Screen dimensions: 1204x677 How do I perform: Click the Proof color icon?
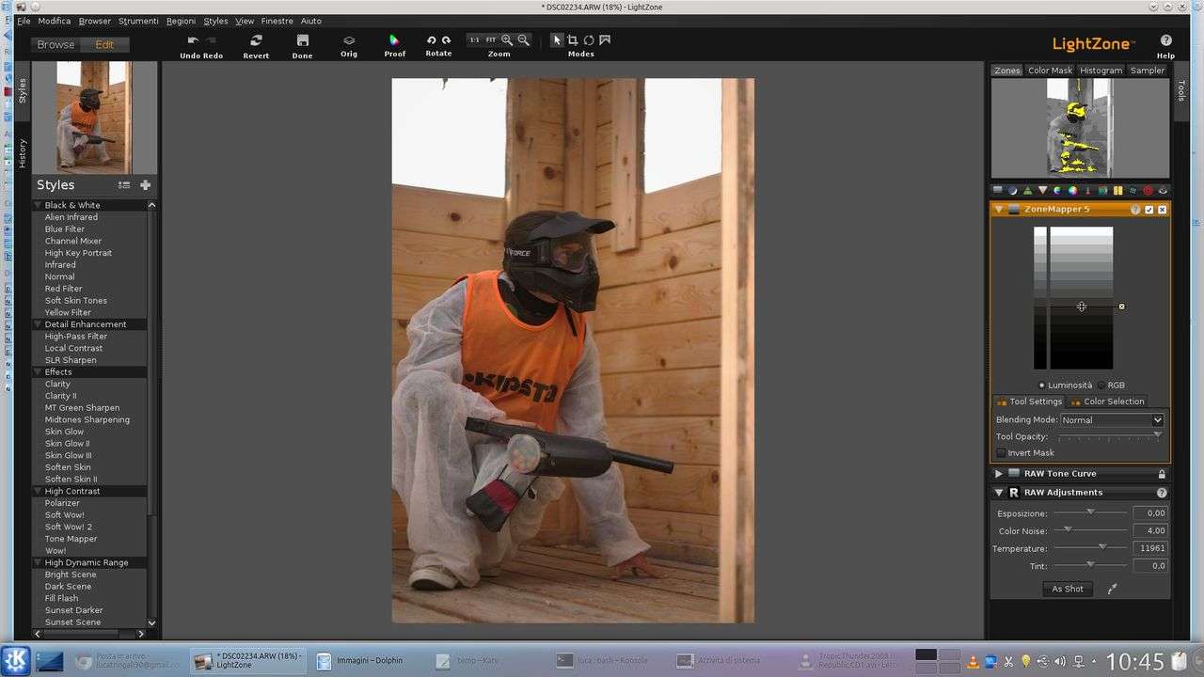pos(395,40)
